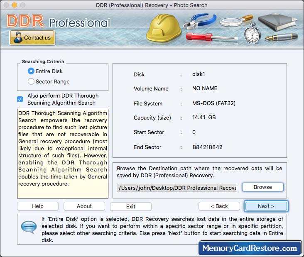Click the MS-DOS (FAT32) file system value
This screenshot has width=304, height=257.
pos(214,103)
